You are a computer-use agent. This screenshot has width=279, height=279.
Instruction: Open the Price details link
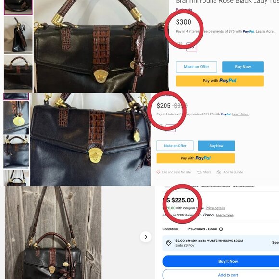[215, 208]
